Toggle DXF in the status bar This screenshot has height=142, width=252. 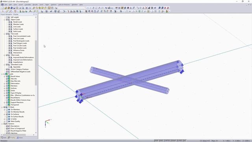pos(185,141)
